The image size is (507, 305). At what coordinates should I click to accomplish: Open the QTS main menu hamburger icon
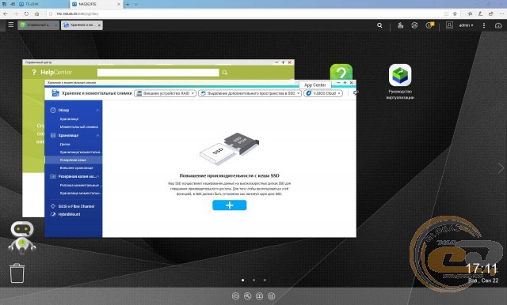10,24
